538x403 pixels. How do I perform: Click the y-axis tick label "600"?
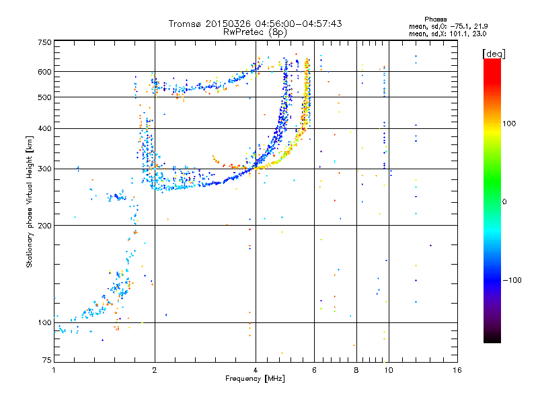[44, 72]
